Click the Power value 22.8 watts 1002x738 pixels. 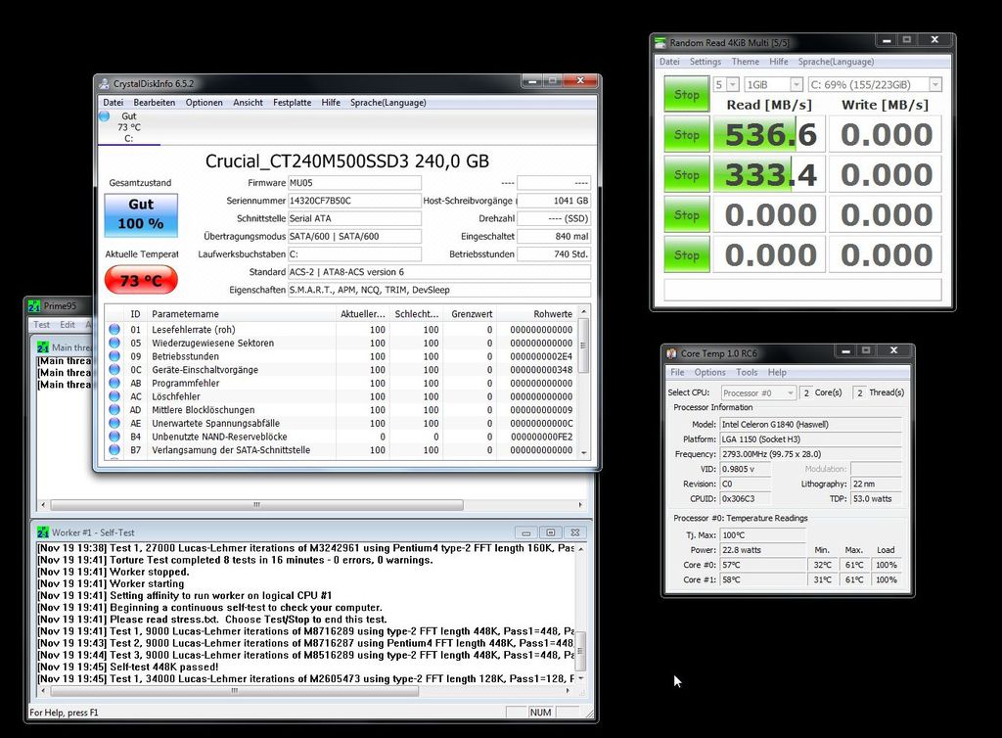click(x=763, y=549)
